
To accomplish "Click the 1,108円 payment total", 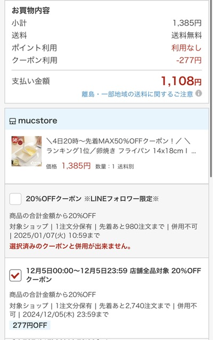I will pyautogui.click(x=181, y=81).
